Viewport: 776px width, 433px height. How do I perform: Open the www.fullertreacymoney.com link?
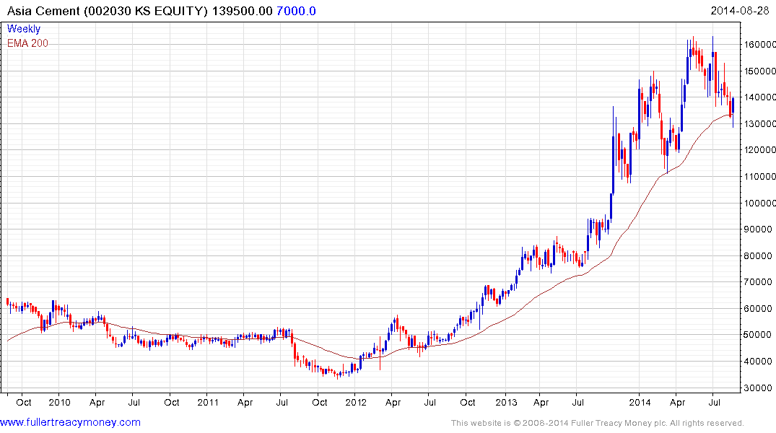[x=70, y=422]
